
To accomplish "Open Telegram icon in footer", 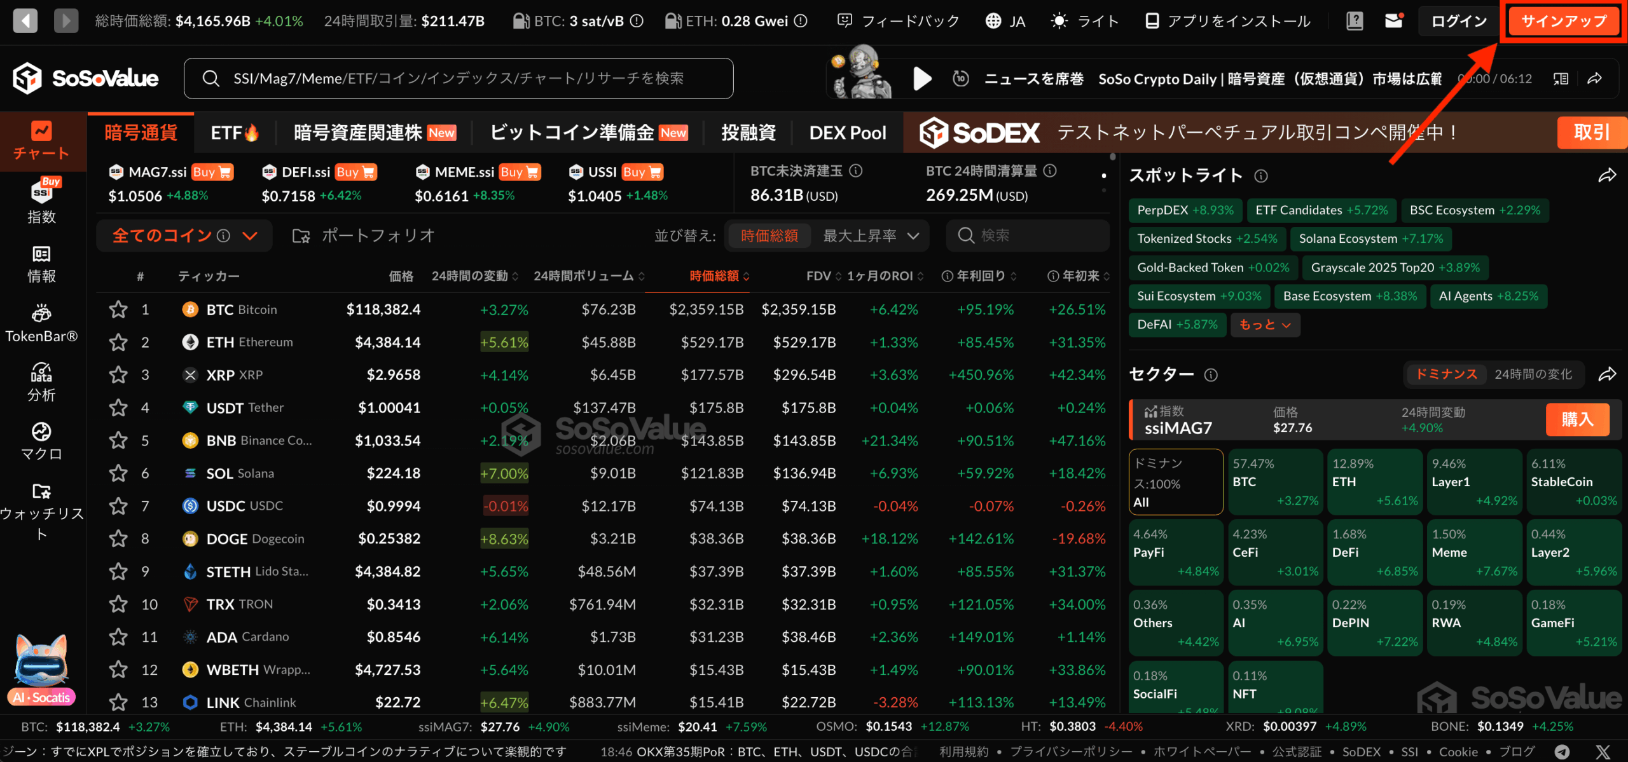I will [x=1561, y=752].
